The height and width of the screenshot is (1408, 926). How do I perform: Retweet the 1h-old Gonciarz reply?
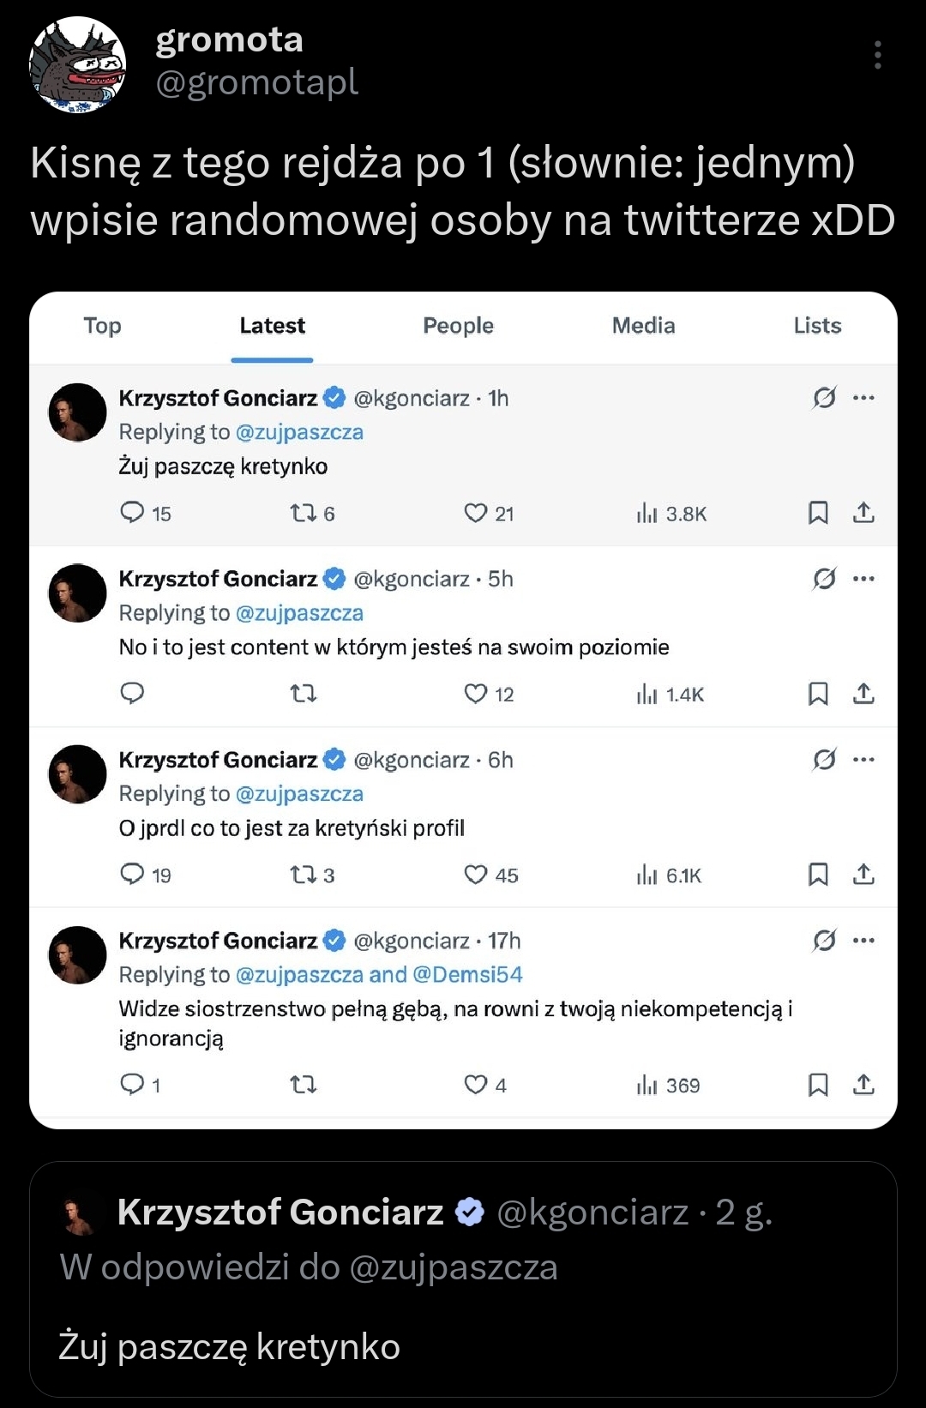click(x=303, y=513)
